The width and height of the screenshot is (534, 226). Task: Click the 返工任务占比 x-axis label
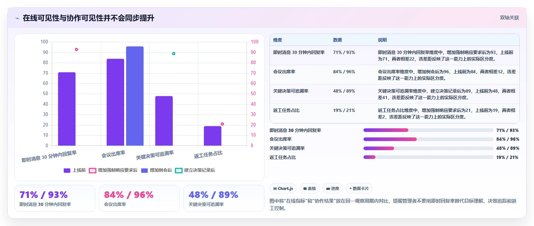point(208,155)
